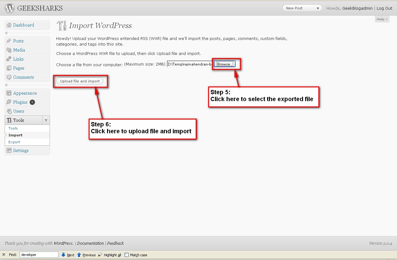Open Dashboard via its house icon
397x260 pixels.
(x=9, y=25)
